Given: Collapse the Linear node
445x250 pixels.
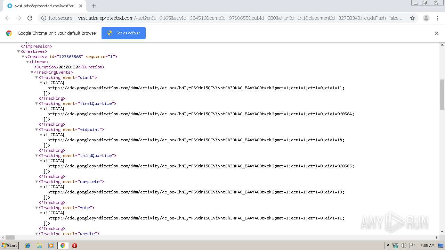Looking at the screenshot, I should (x=27, y=62).
